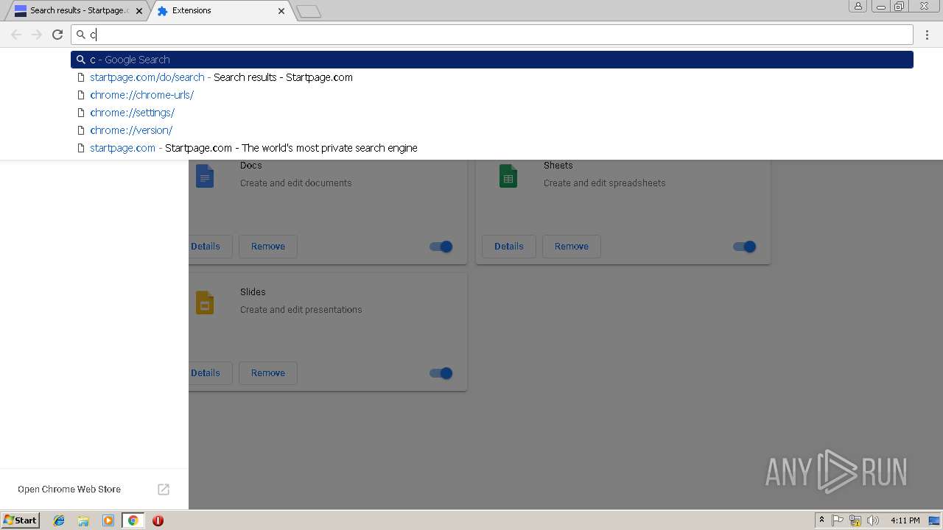This screenshot has height=530, width=943.
Task: Choose the 'c - Google Search' suggestion
Action: [x=492, y=60]
